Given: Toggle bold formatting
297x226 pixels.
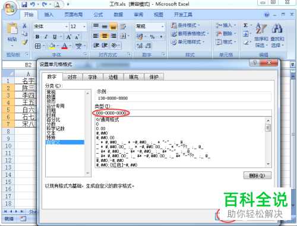Looking at the screenshot, I should pyautogui.click(x=37, y=37).
